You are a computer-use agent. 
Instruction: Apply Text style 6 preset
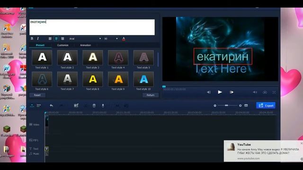click(42, 79)
